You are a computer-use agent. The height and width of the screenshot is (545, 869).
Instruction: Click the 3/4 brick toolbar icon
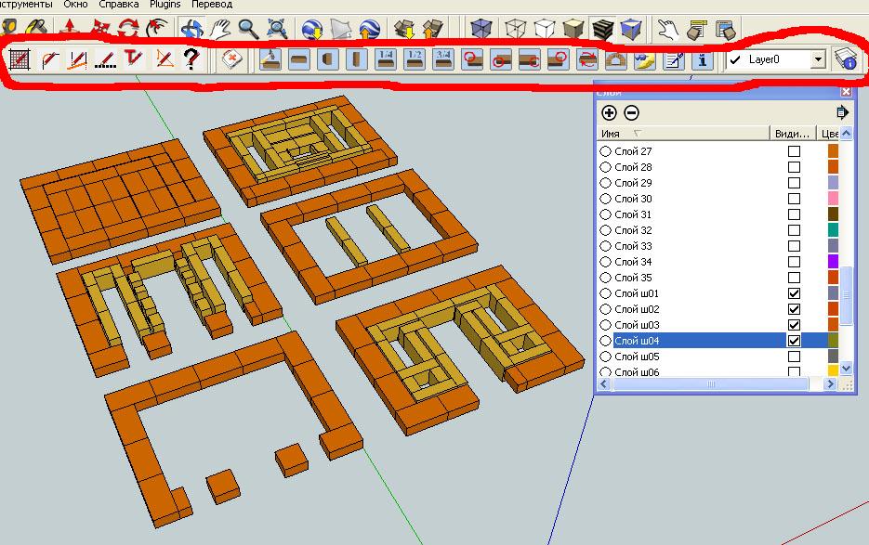coord(443,59)
